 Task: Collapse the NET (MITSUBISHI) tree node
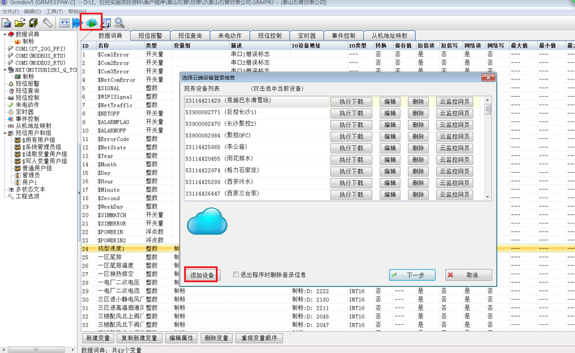pyautogui.click(x=5, y=69)
